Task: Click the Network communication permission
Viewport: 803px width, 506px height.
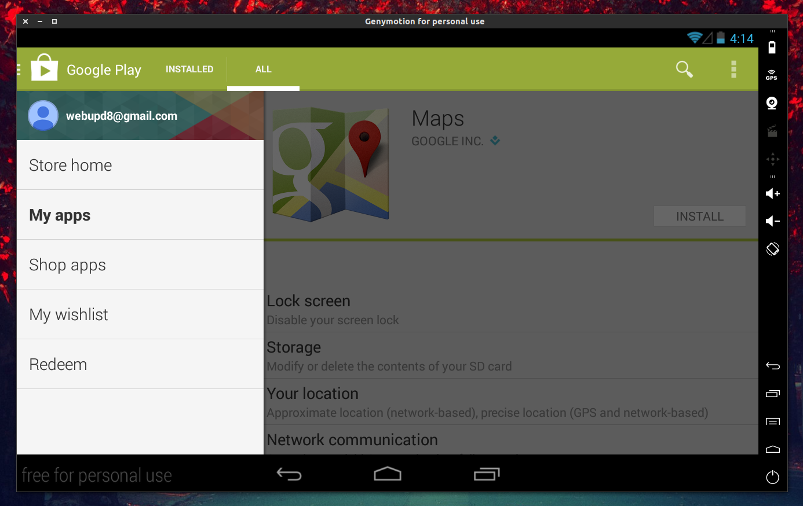Action: point(511,441)
